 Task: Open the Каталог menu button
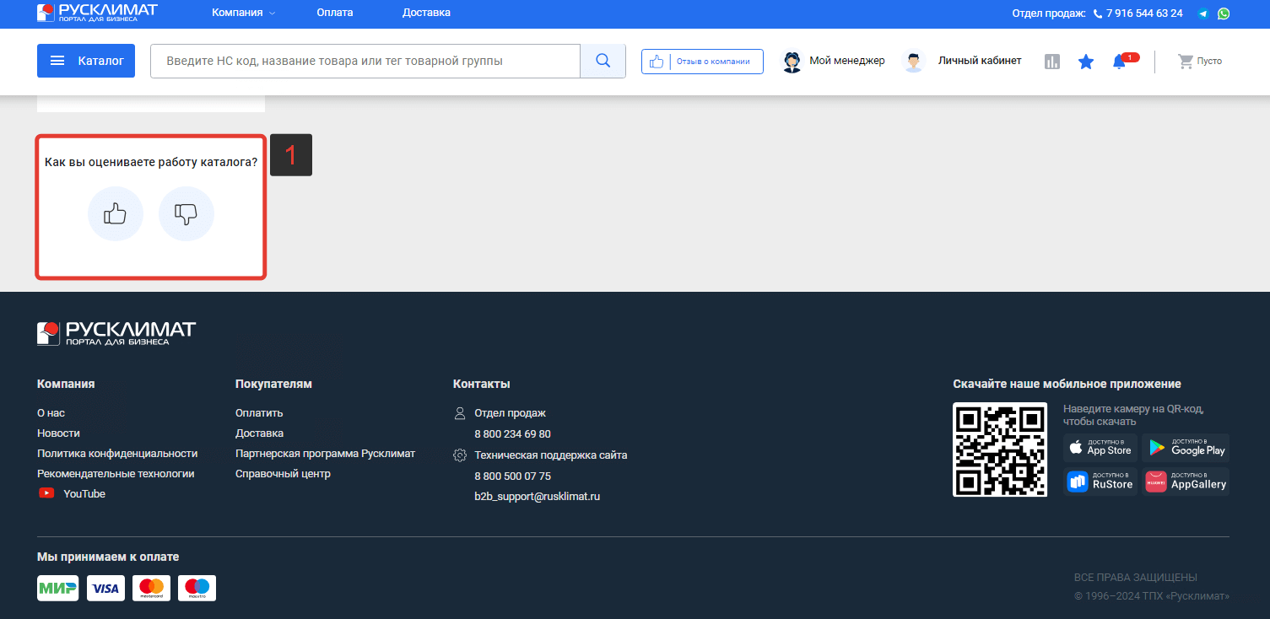(x=86, y=61)
